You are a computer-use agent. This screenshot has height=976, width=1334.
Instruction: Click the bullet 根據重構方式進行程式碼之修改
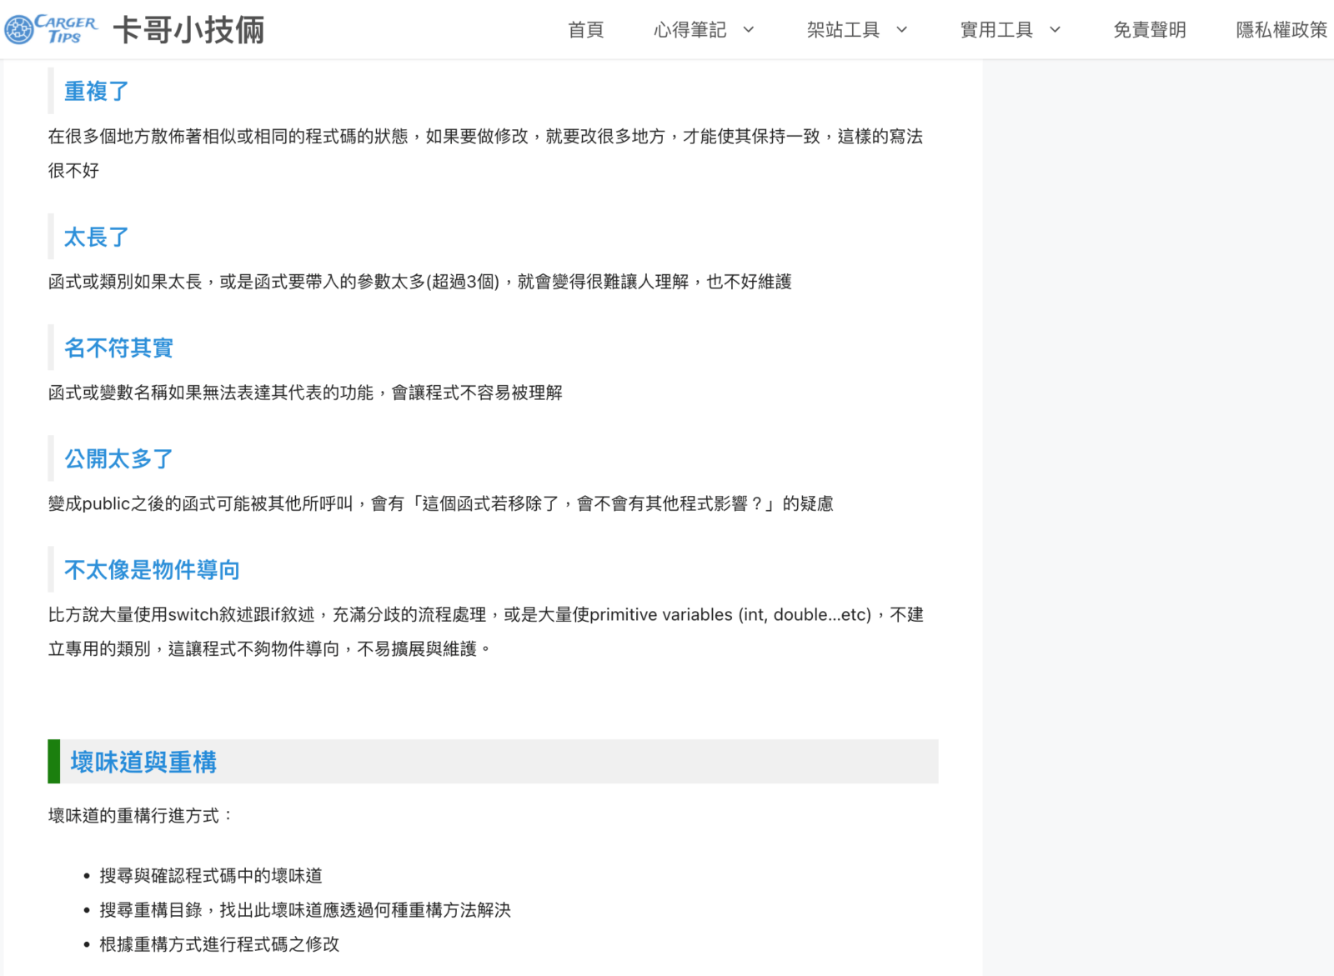tap(219, 943)
